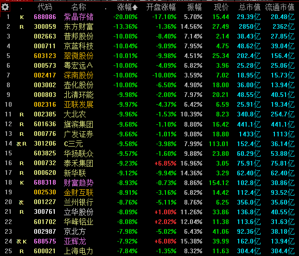Image resolution: width=299 pixels, height=256 pixels.
Task: Click the R marker beside 601636
Action: [22, 124]
